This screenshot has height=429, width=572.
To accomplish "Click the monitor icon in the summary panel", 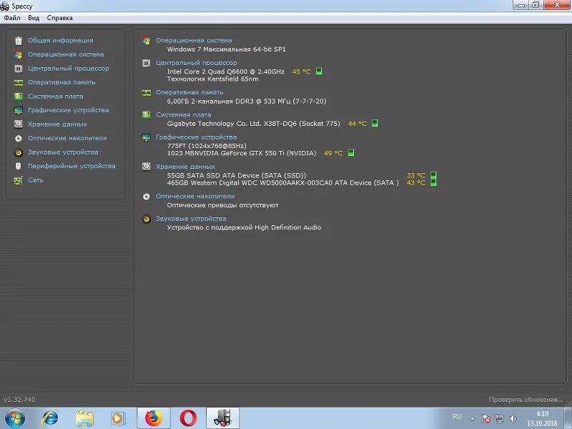I will coord(147,137).
